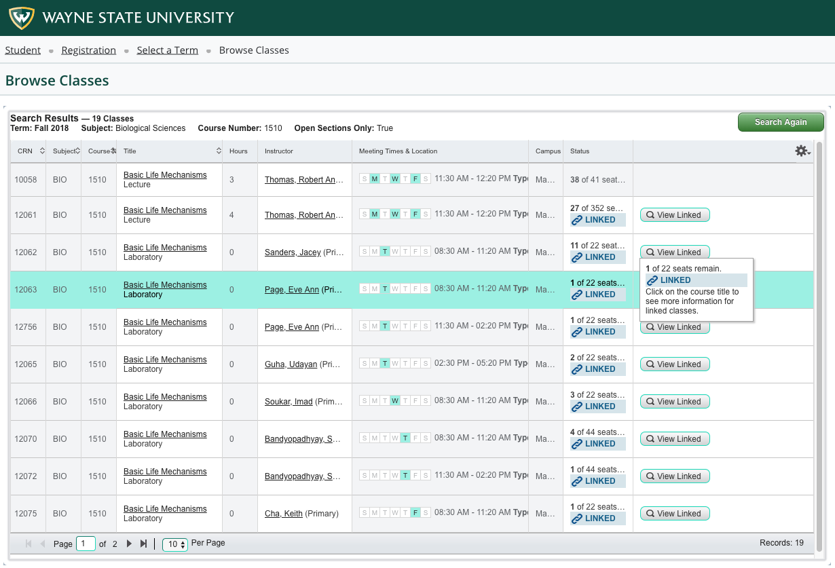Open Basic Life Mechanisms title for CRN 10058

pyautogui.click(x=165, y=175)
